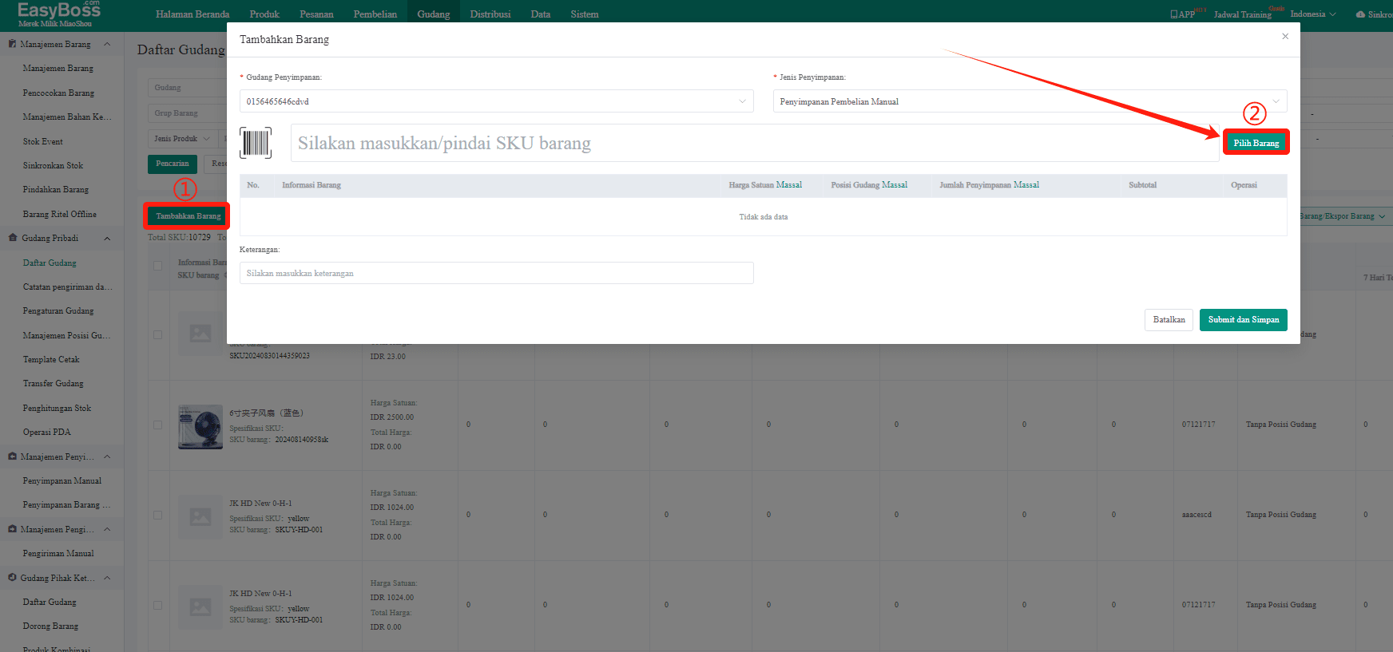Open the Jenis Produk filter dropdown

point(182,139)
